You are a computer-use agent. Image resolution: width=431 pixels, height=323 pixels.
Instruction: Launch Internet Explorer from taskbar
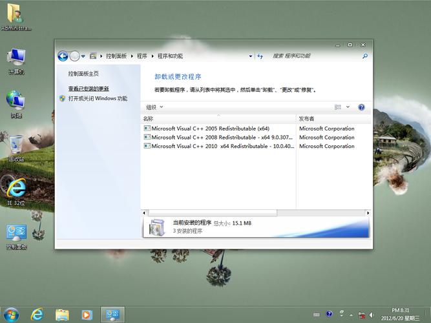click(37, 315)
